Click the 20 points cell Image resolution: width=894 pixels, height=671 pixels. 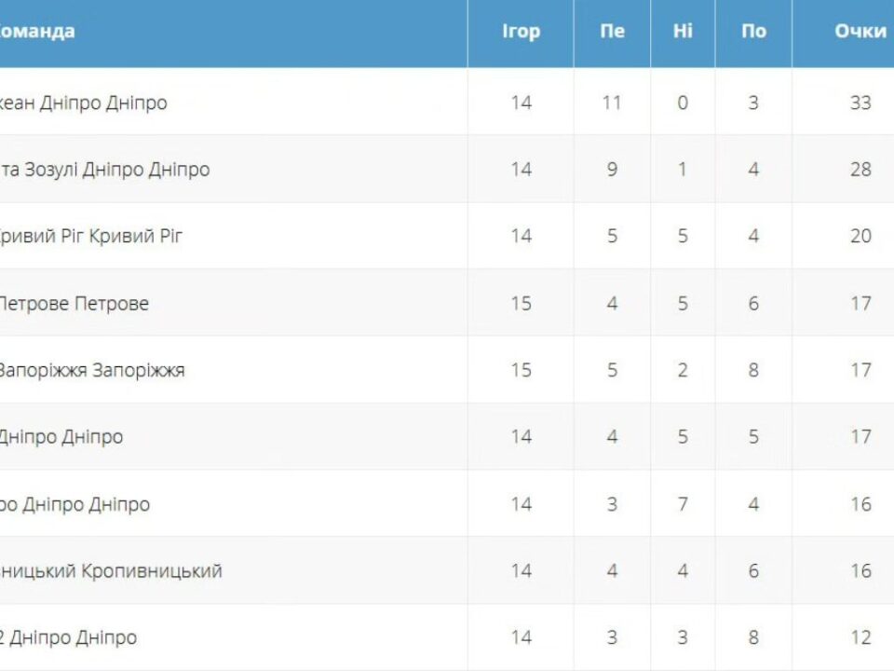click(x=860, y=236)
